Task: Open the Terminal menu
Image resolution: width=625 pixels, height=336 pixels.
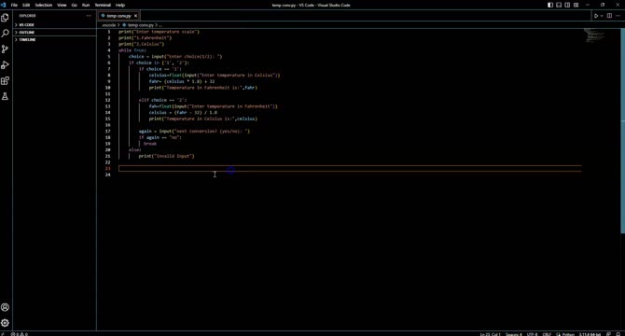Action: tap(103, 6)
